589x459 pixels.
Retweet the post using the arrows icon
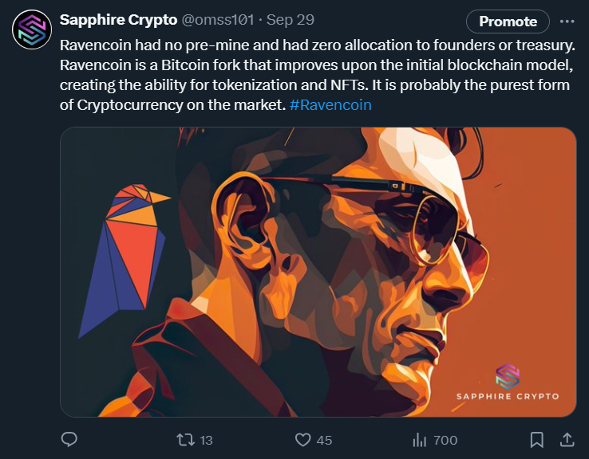pyautogui.click(x=186, y=440)
